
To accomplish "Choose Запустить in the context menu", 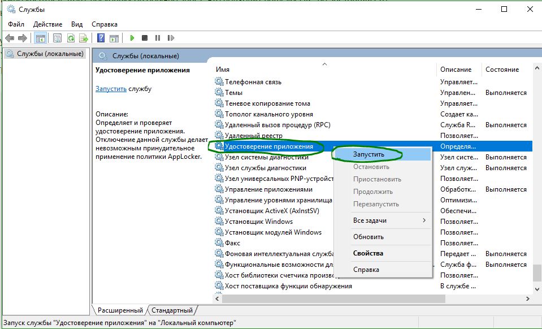I will [383, 154].
